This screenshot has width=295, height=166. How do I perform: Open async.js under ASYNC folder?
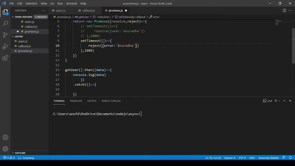[x=29, y=41]
